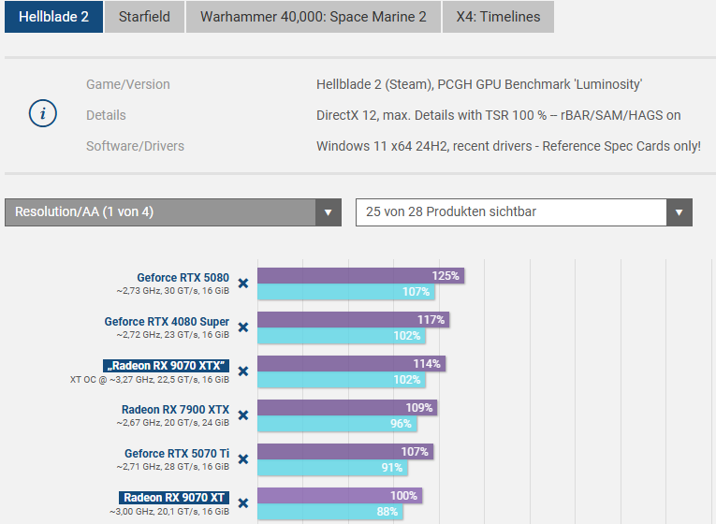Click the purple 114% bar for RX 9070 XTX
Screen dimensions: 716x524
tap(352, 364)
